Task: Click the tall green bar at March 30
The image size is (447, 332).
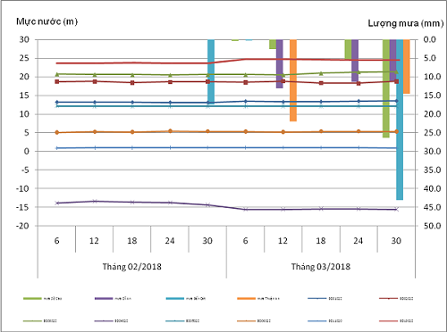Action: click(x=386, y=88)
